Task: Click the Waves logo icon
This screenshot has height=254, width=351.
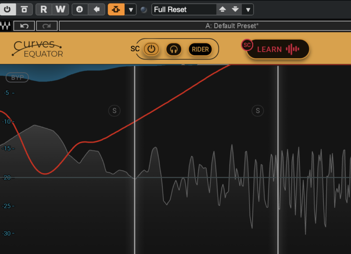Action: point(6,26)
